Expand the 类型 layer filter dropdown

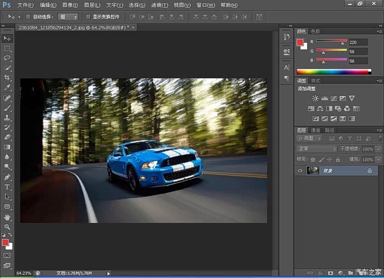[x=309, y=138]
